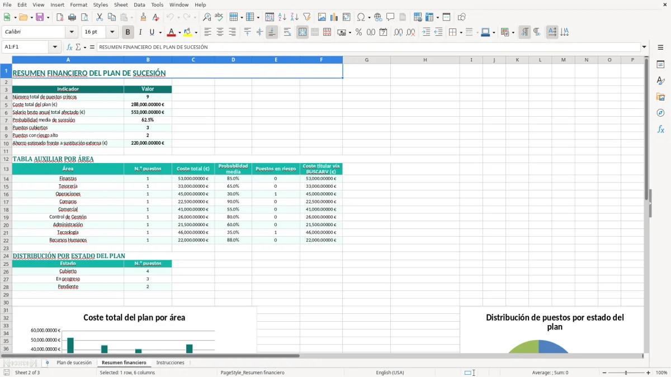Open the Data menu

pyautogui.click(x=139, y=4)
